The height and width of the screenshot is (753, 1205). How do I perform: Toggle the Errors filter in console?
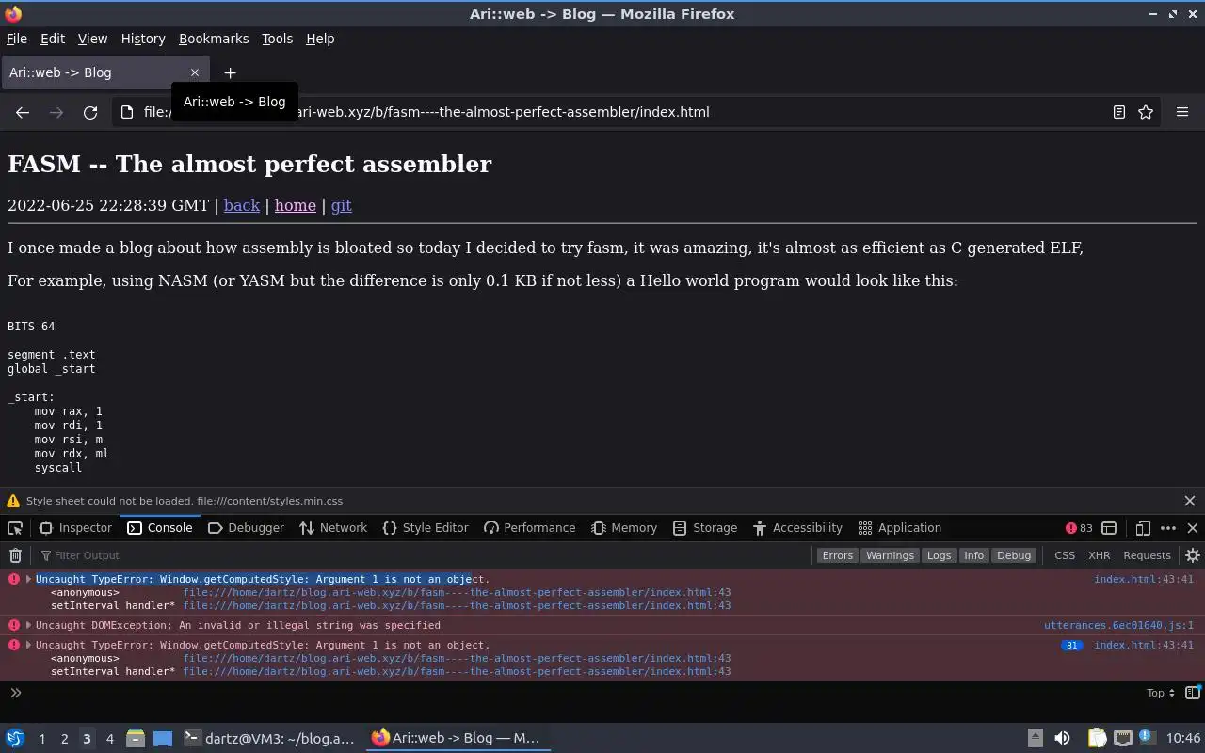pyautogui.click(x=837, y=555)
